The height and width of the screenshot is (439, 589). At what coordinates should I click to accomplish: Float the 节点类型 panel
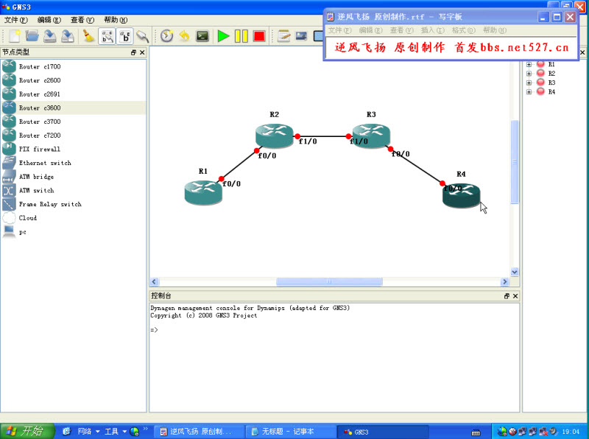133,52
